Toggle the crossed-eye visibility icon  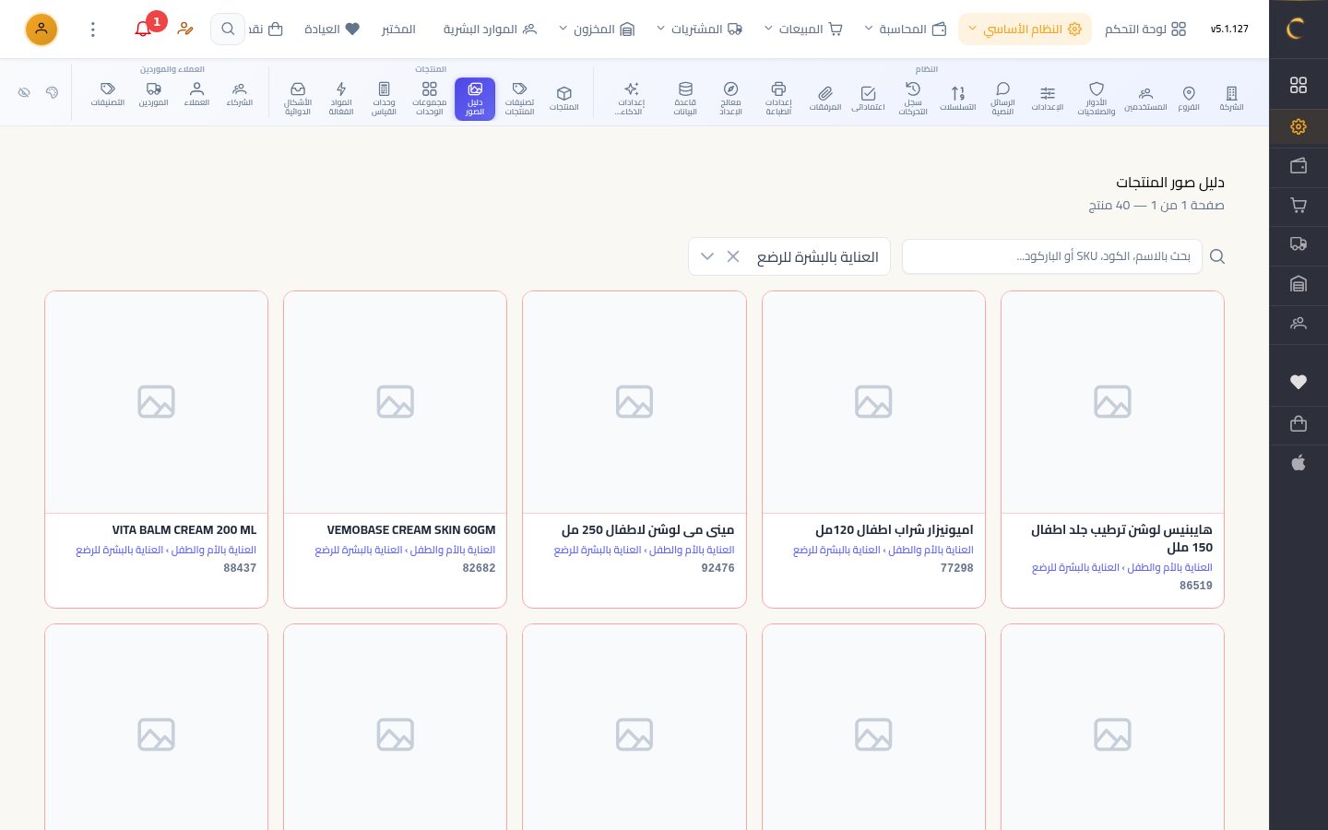24,92
